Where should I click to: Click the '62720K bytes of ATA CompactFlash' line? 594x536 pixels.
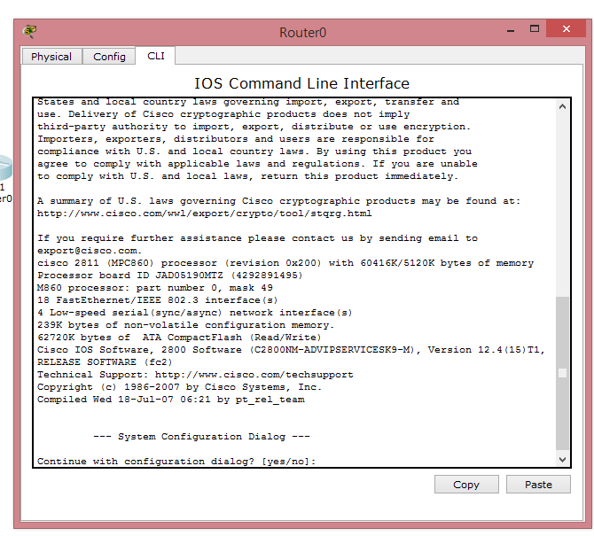pyautogui.click(x=179, y=338)
